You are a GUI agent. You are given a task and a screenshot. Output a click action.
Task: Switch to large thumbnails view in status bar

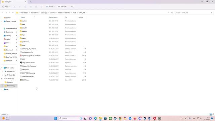click(213, 114)
